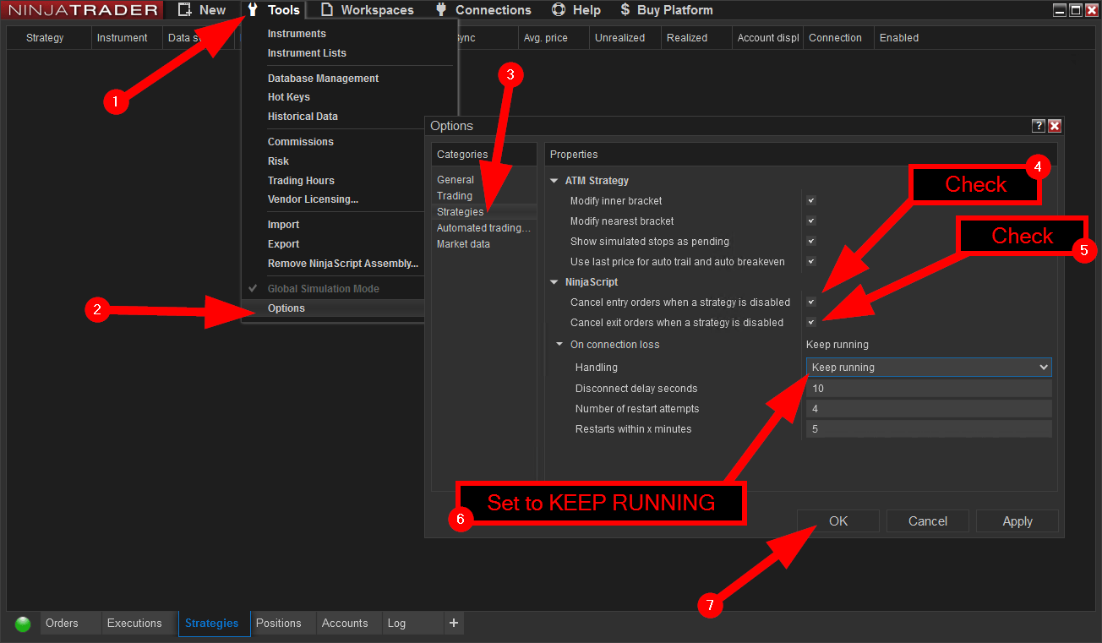Image resolution: width=1102 pixels, height=643 pixels.
Task: Click the Buy Platform dollar icon
Action: pyautogui.click(x=625, y=10)
